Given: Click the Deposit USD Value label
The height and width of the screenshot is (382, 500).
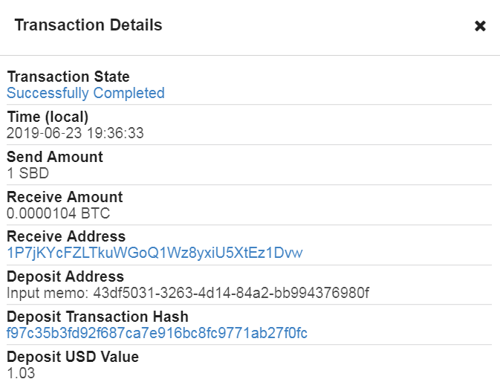Looking at the screenshot, I should [x=73, y=357].
